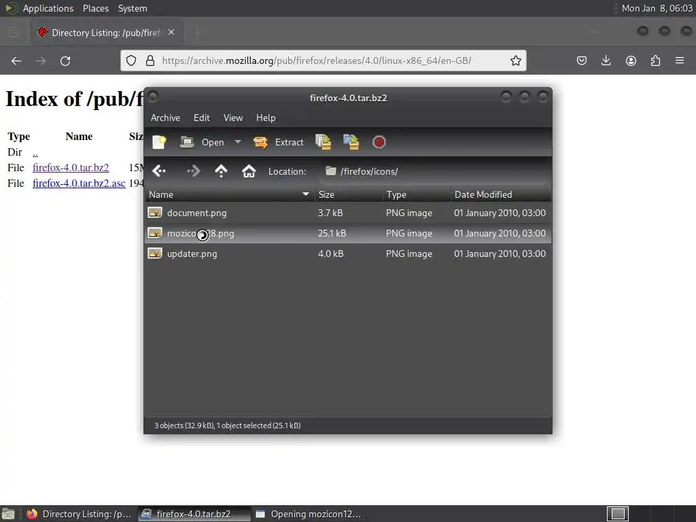Close the Directory Listing tab

[x=171, y=33]
